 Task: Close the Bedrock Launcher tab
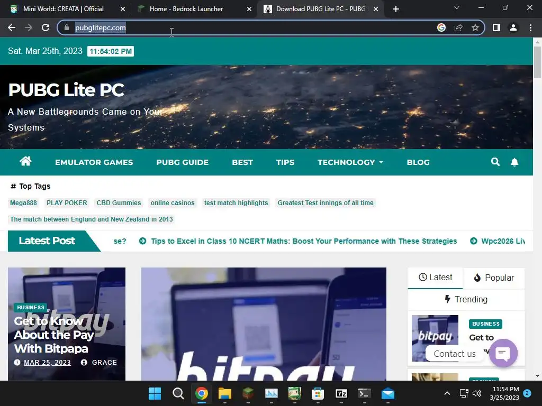249,9
